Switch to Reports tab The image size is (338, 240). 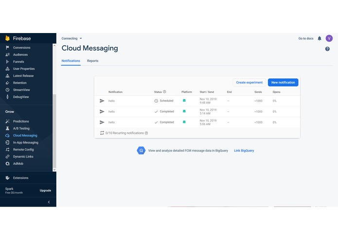pyautogui.click(x=93, y=61)
